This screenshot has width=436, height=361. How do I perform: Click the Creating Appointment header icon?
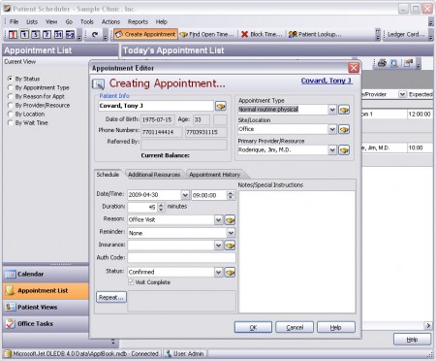point(98,84)
